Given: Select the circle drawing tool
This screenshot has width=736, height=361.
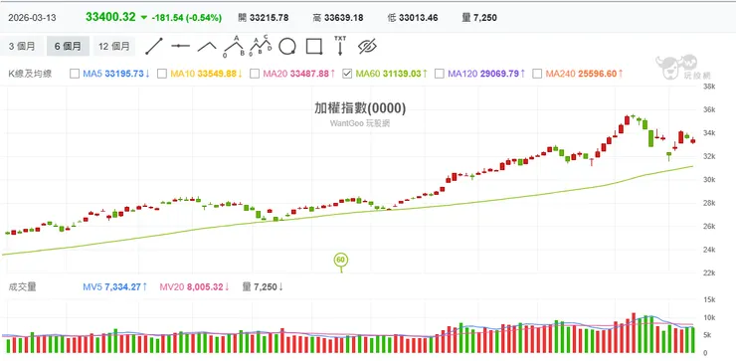Looking at the screenshot, I should point(287,47).
